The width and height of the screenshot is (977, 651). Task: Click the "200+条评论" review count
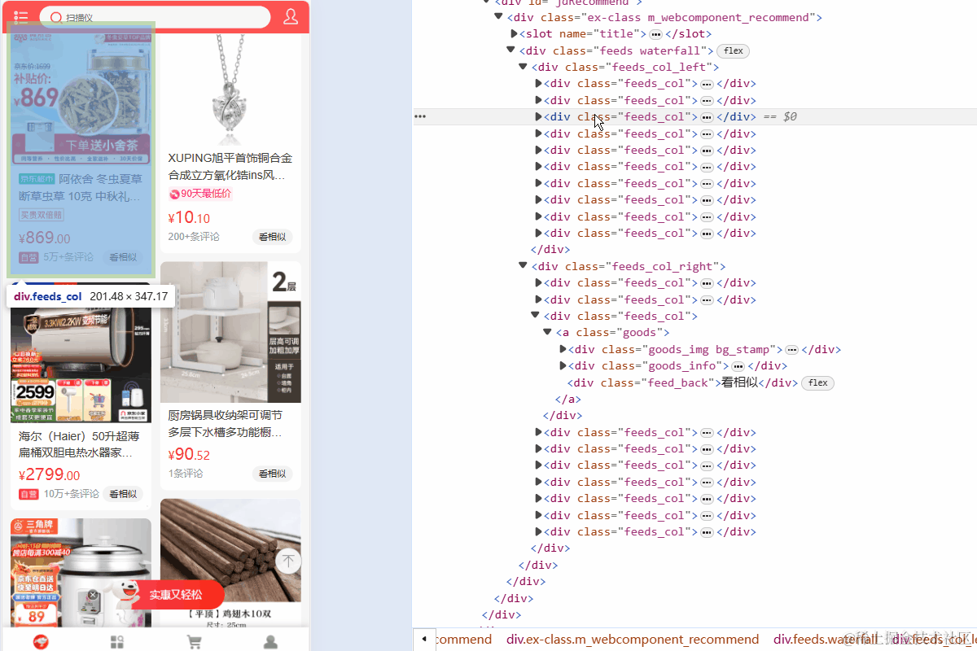click(194, 237)
